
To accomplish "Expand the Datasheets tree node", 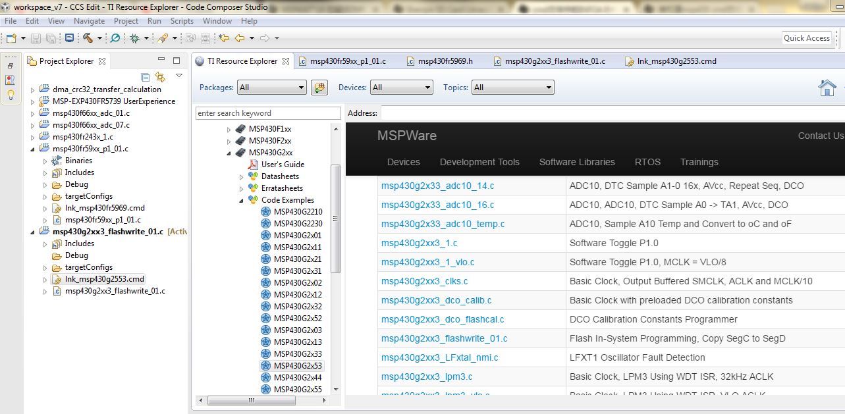I will [242, 176].
